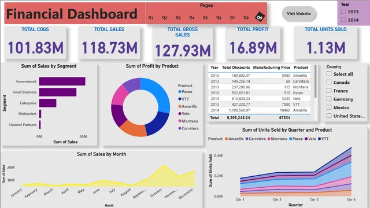Select page Q7 tab
The width and height of the screenshot is (370, 208).
click(232, 18)
